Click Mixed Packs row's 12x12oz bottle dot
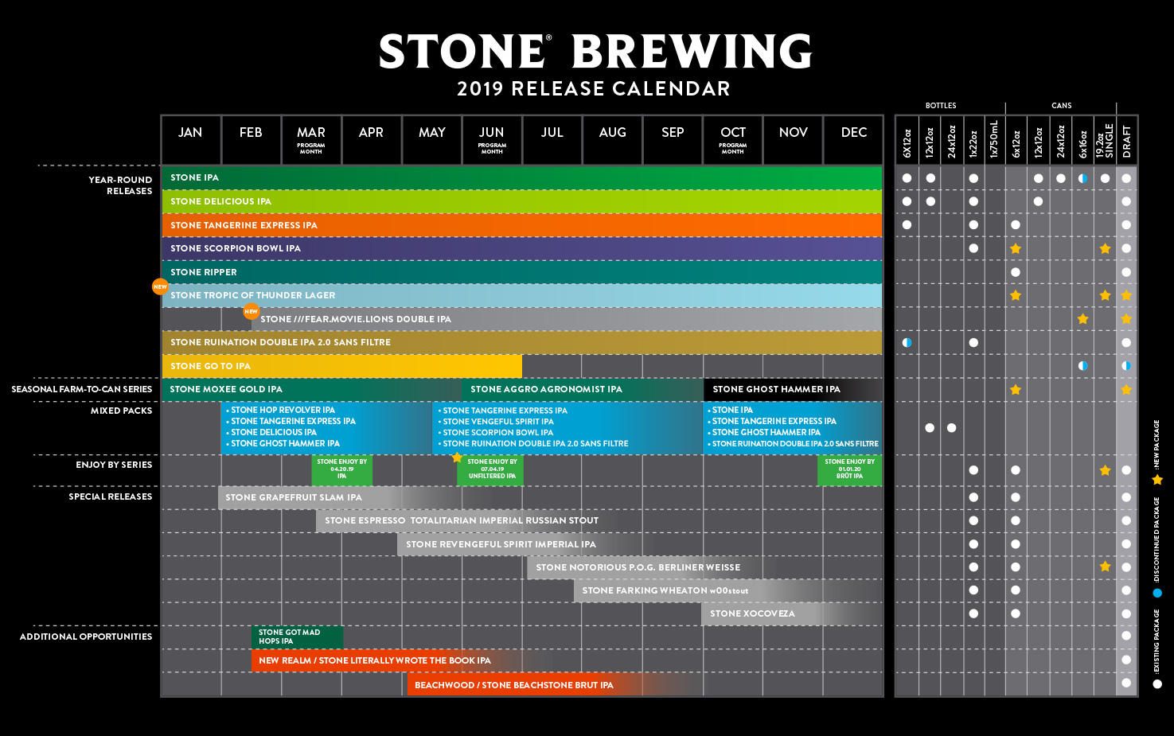Viewport: 1174px width, 736px height. [x=930, y=428]
